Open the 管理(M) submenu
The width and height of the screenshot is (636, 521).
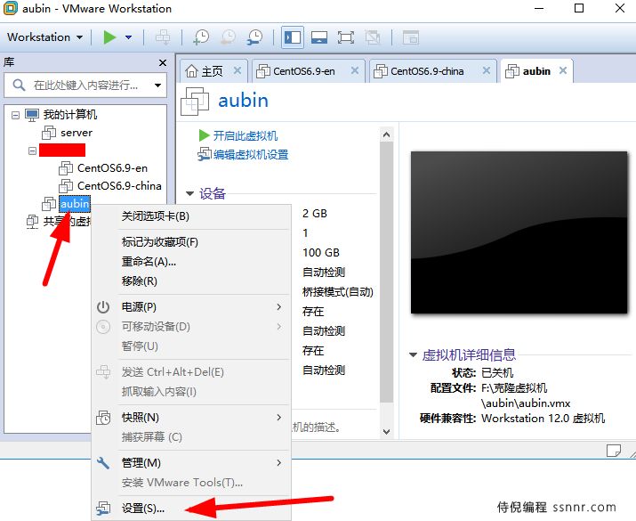pos(191,463)
